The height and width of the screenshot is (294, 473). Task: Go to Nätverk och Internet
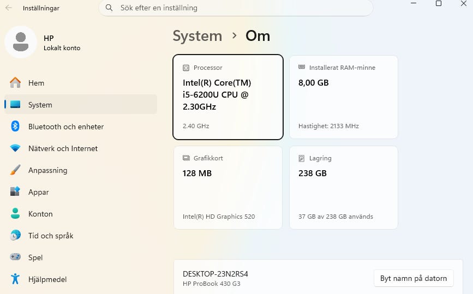coord(81,148)
